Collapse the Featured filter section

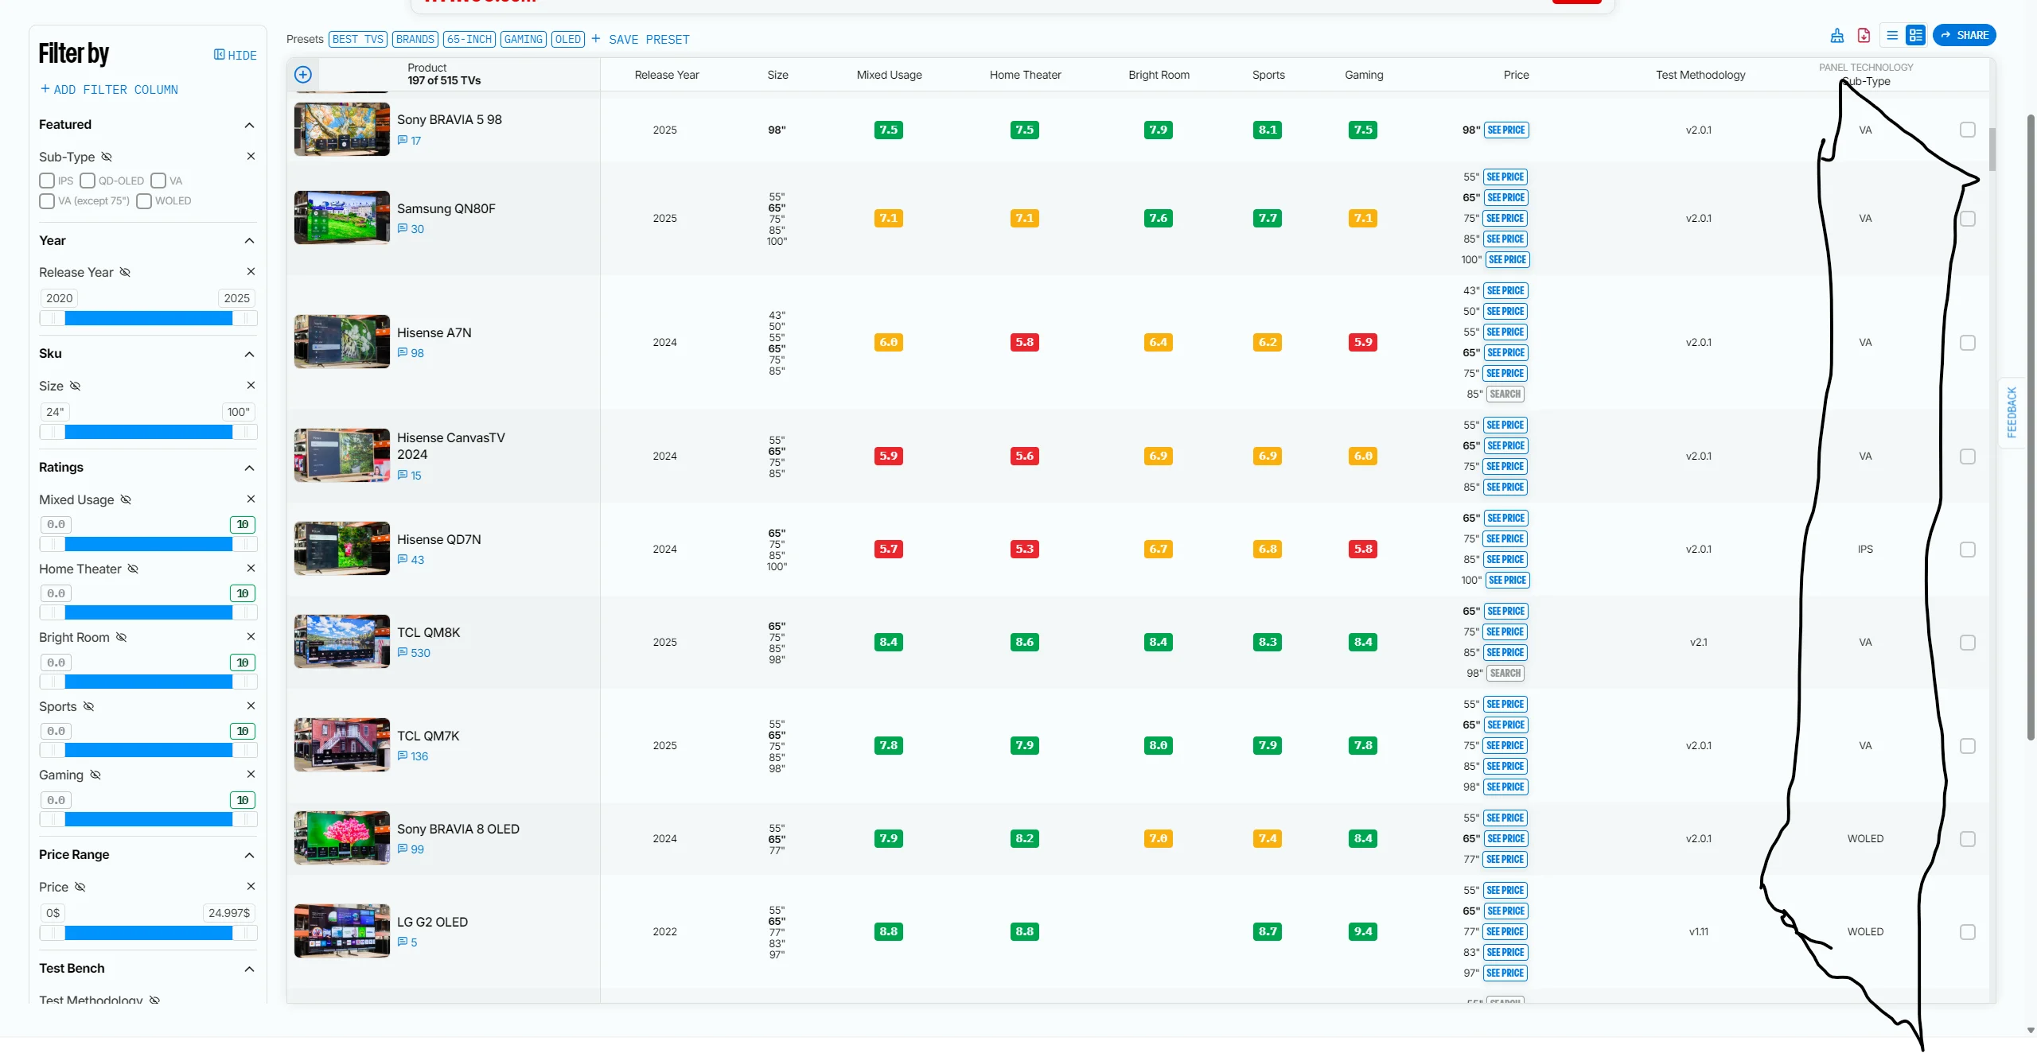pyautogui.click(x=249, y=125)
